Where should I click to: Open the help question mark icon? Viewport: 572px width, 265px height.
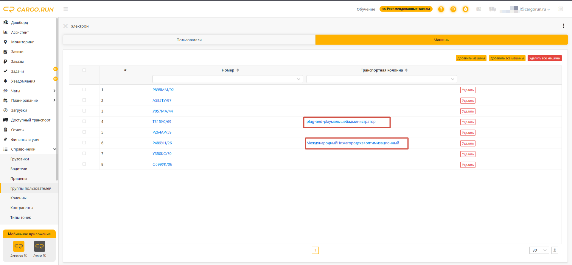click(441, 9)
